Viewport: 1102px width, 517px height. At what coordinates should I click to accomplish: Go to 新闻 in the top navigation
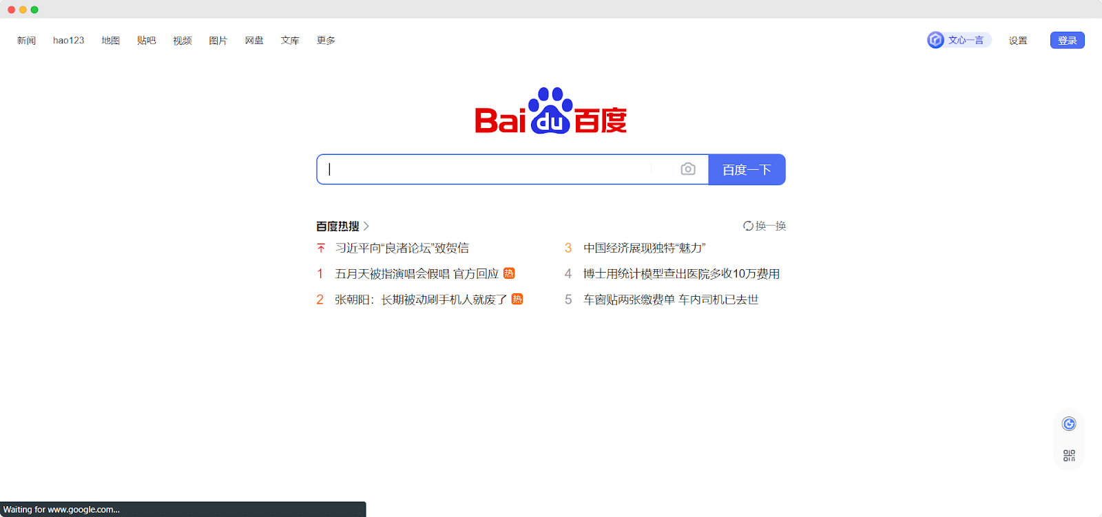coord(26,41)
